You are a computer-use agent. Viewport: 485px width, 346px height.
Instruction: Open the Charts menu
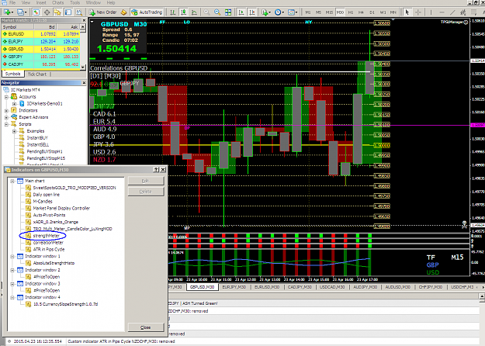pos(58,3)
